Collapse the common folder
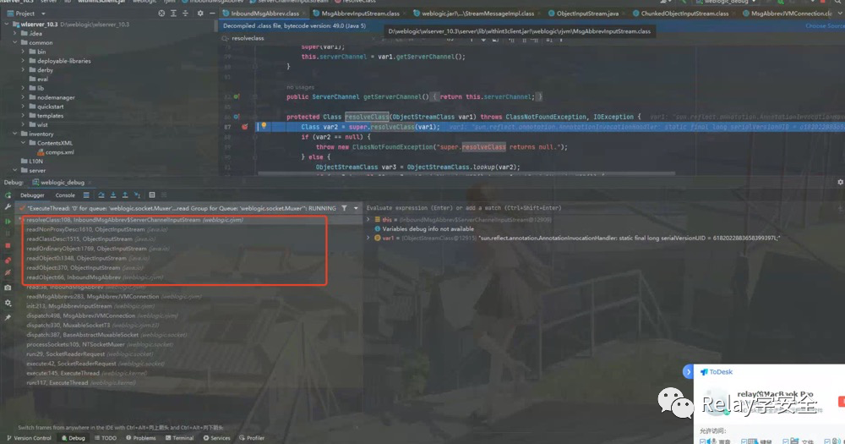 15,42
